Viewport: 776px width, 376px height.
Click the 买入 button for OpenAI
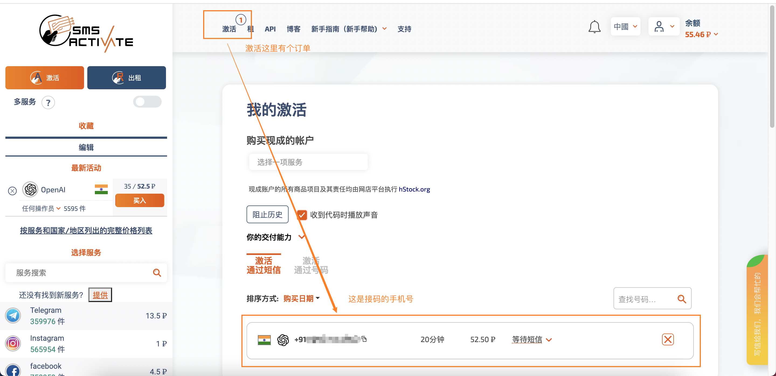click(140, 200)
